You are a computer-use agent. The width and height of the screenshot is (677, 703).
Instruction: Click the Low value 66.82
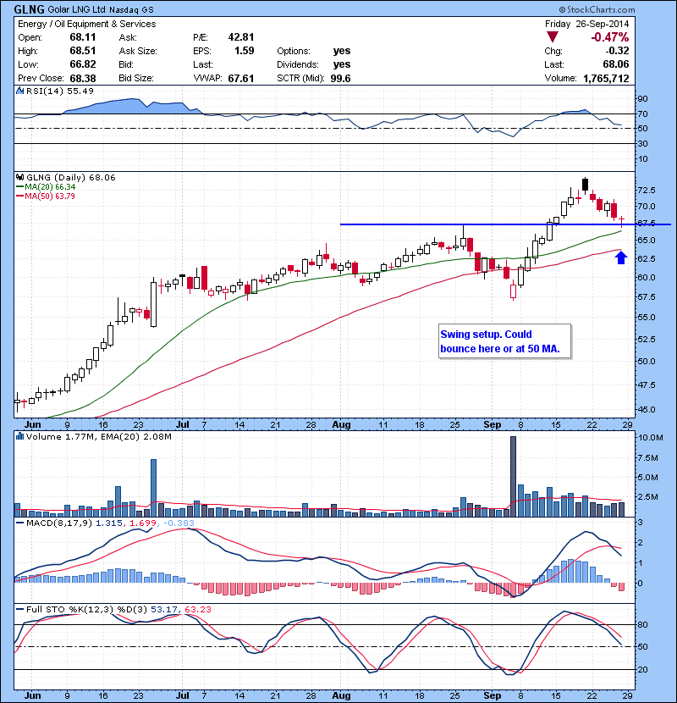pos(83,64)
